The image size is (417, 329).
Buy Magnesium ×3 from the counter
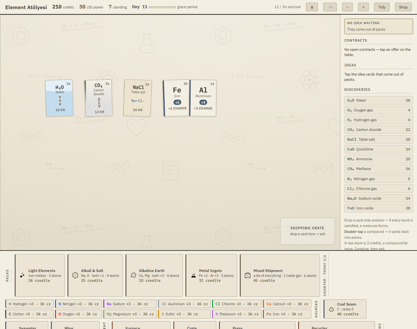click(130, 314)
